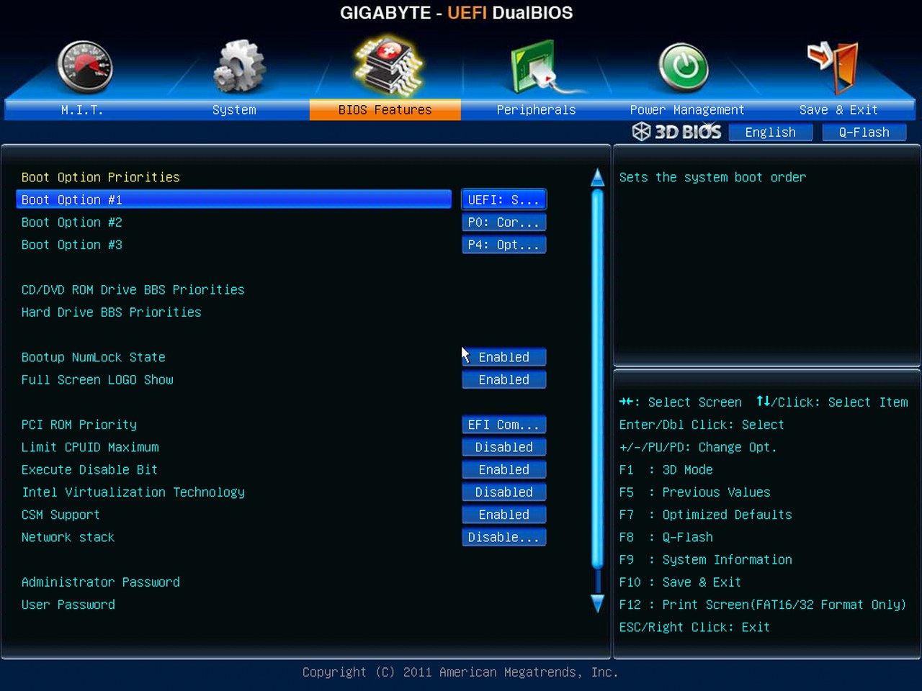Image resolution: width=922 pixels, height=691 pixels.
Task: Select the CSM Support label
Action: click(61, 515)
